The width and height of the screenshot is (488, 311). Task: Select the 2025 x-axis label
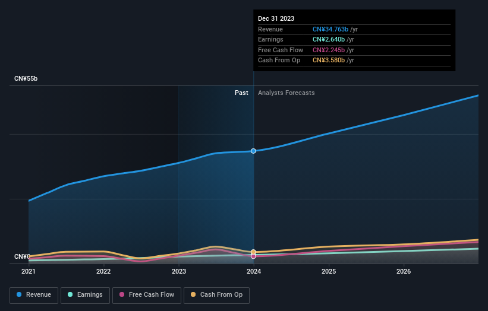(329, 271)
